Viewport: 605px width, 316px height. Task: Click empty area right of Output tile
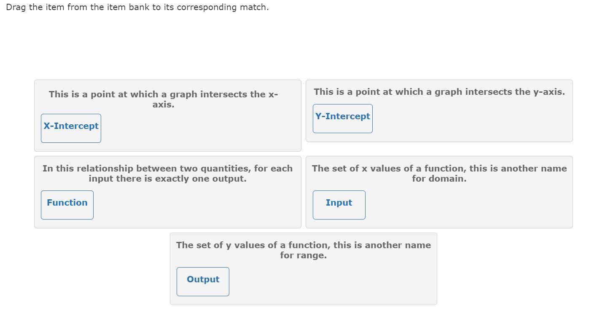click(329, 282)
